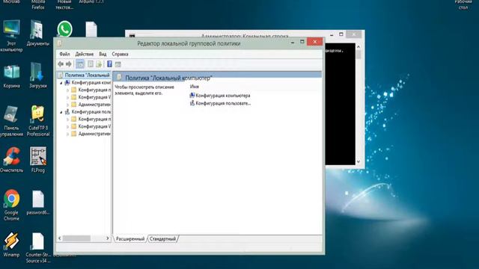Click Конфигурация пользовате... in right list pane
The image size is (479, 269).
[223, 103]
